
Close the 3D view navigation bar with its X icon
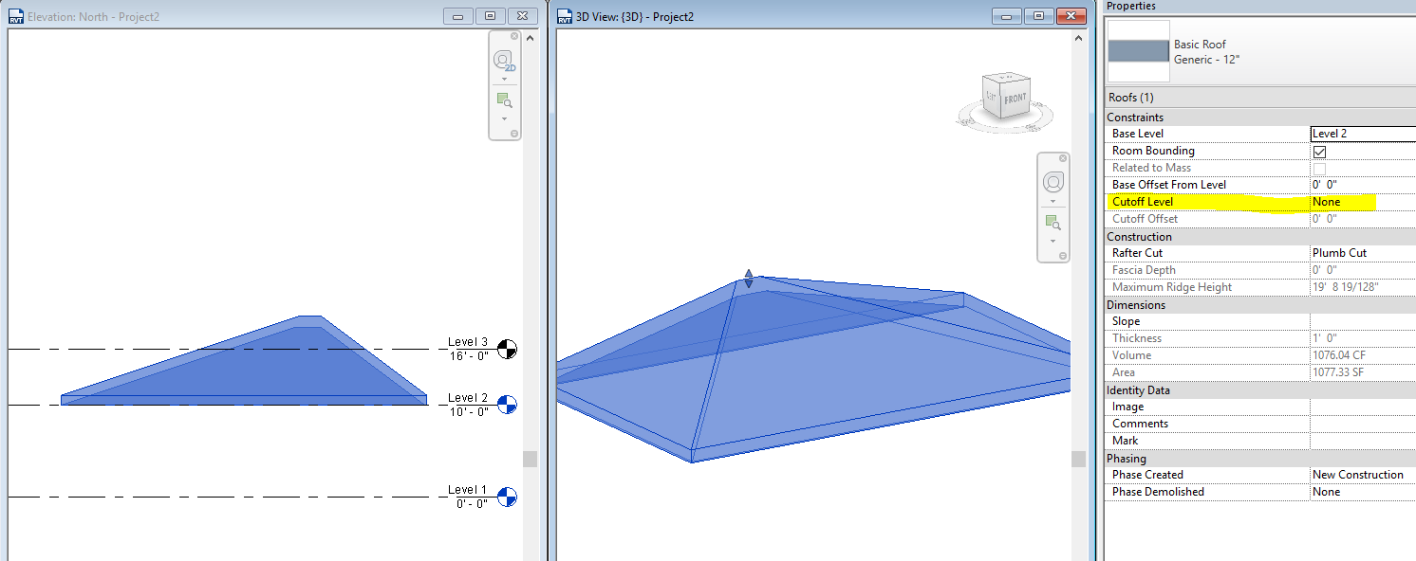[x=1063, y=157]
